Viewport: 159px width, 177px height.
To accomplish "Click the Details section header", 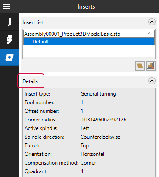I will coord(30,81).
